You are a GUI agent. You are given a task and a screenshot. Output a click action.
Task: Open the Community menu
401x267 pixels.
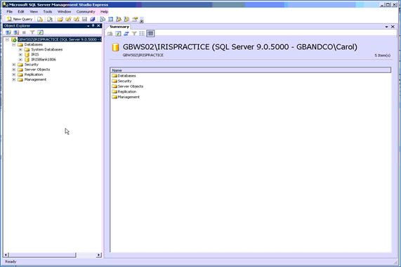(86, 11)
